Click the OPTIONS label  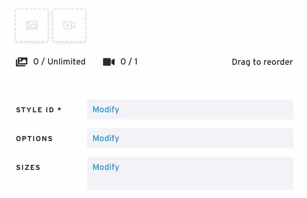(x=34, y=139)
